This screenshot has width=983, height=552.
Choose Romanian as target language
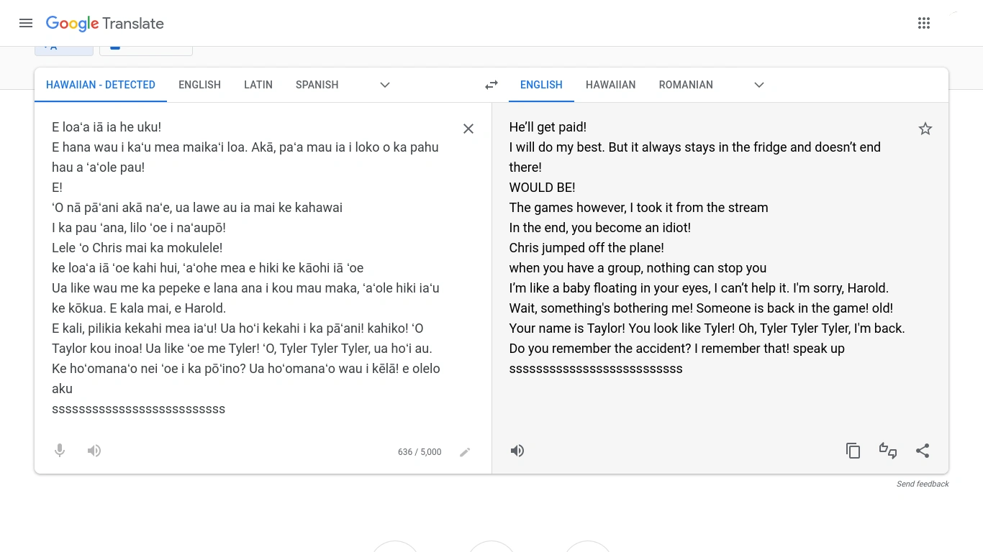[x=686, y=85]
